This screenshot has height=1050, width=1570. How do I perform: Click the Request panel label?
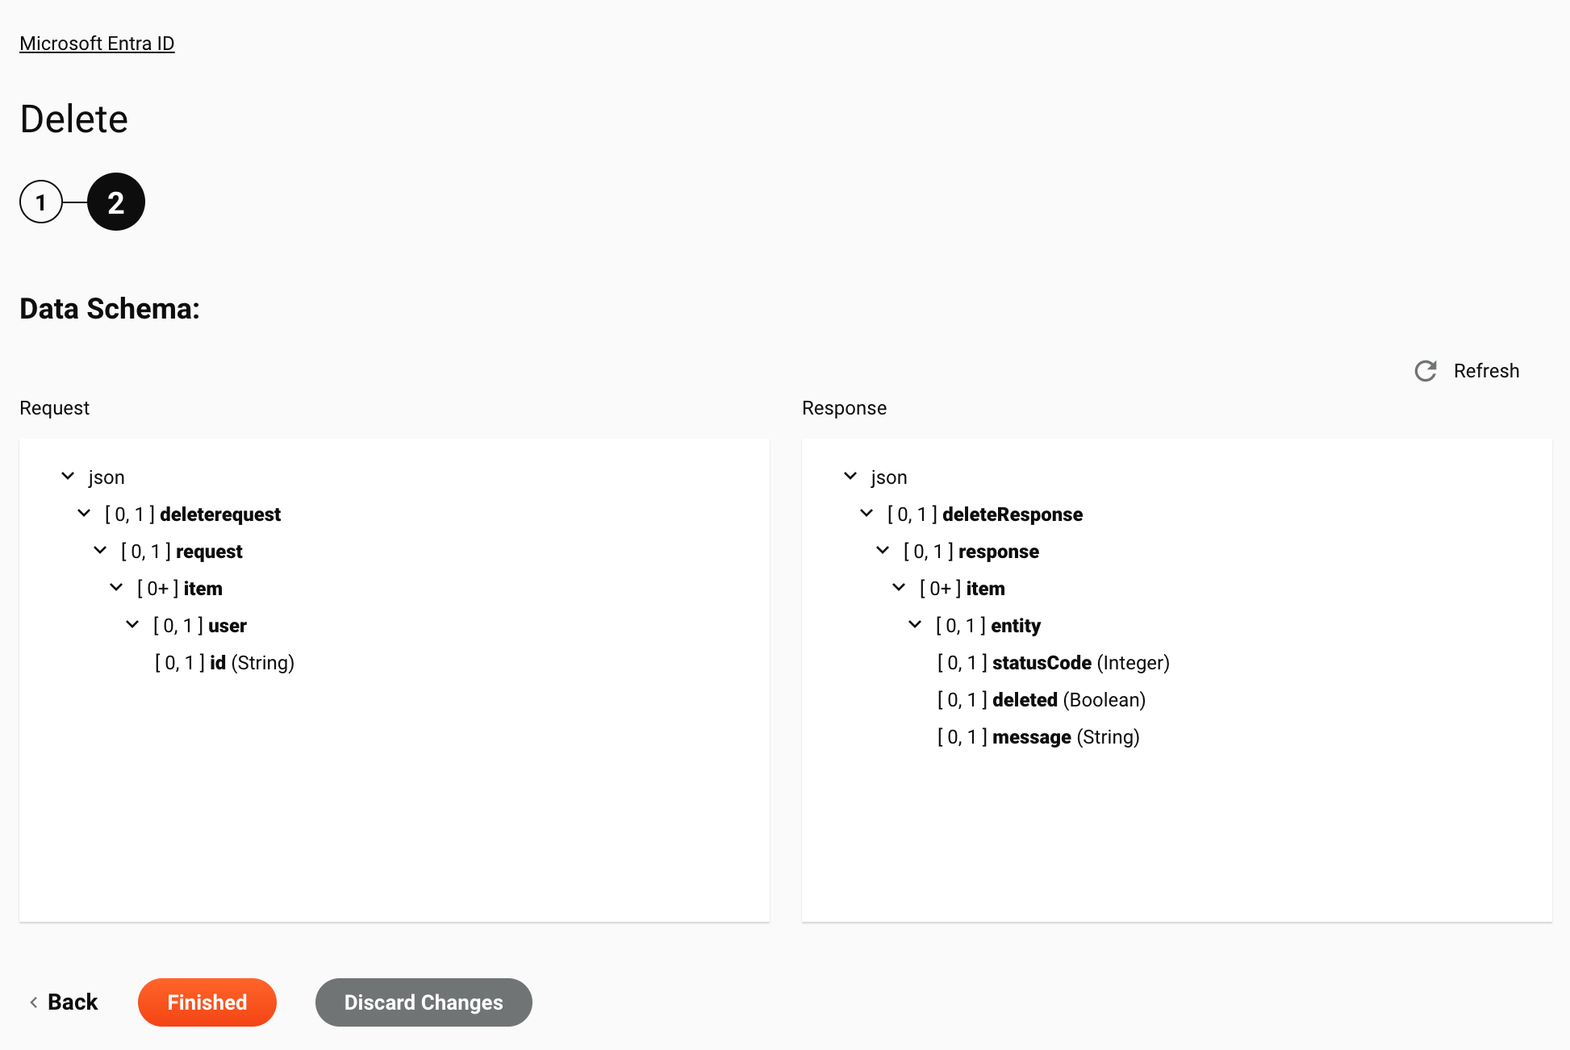point(54,408)
